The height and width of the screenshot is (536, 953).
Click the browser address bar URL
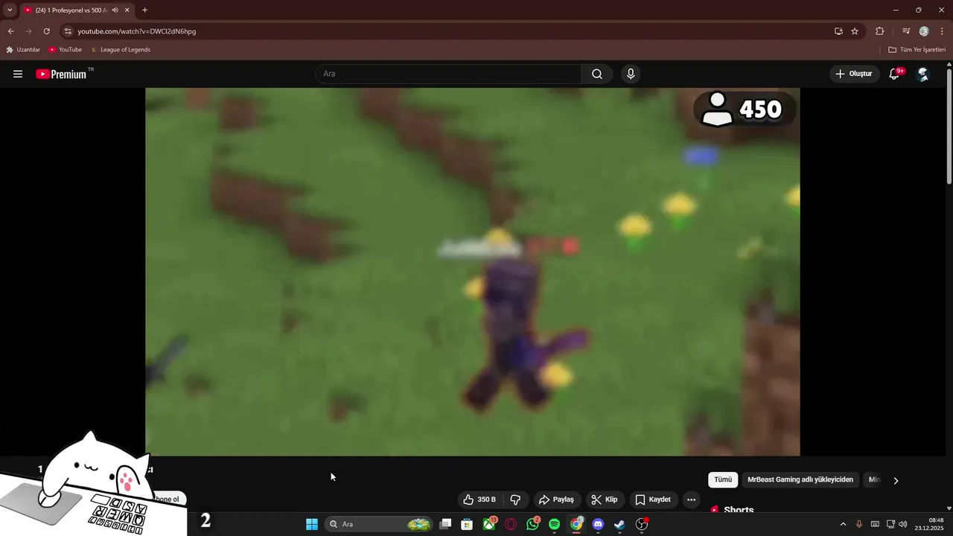tap(137, 31)
